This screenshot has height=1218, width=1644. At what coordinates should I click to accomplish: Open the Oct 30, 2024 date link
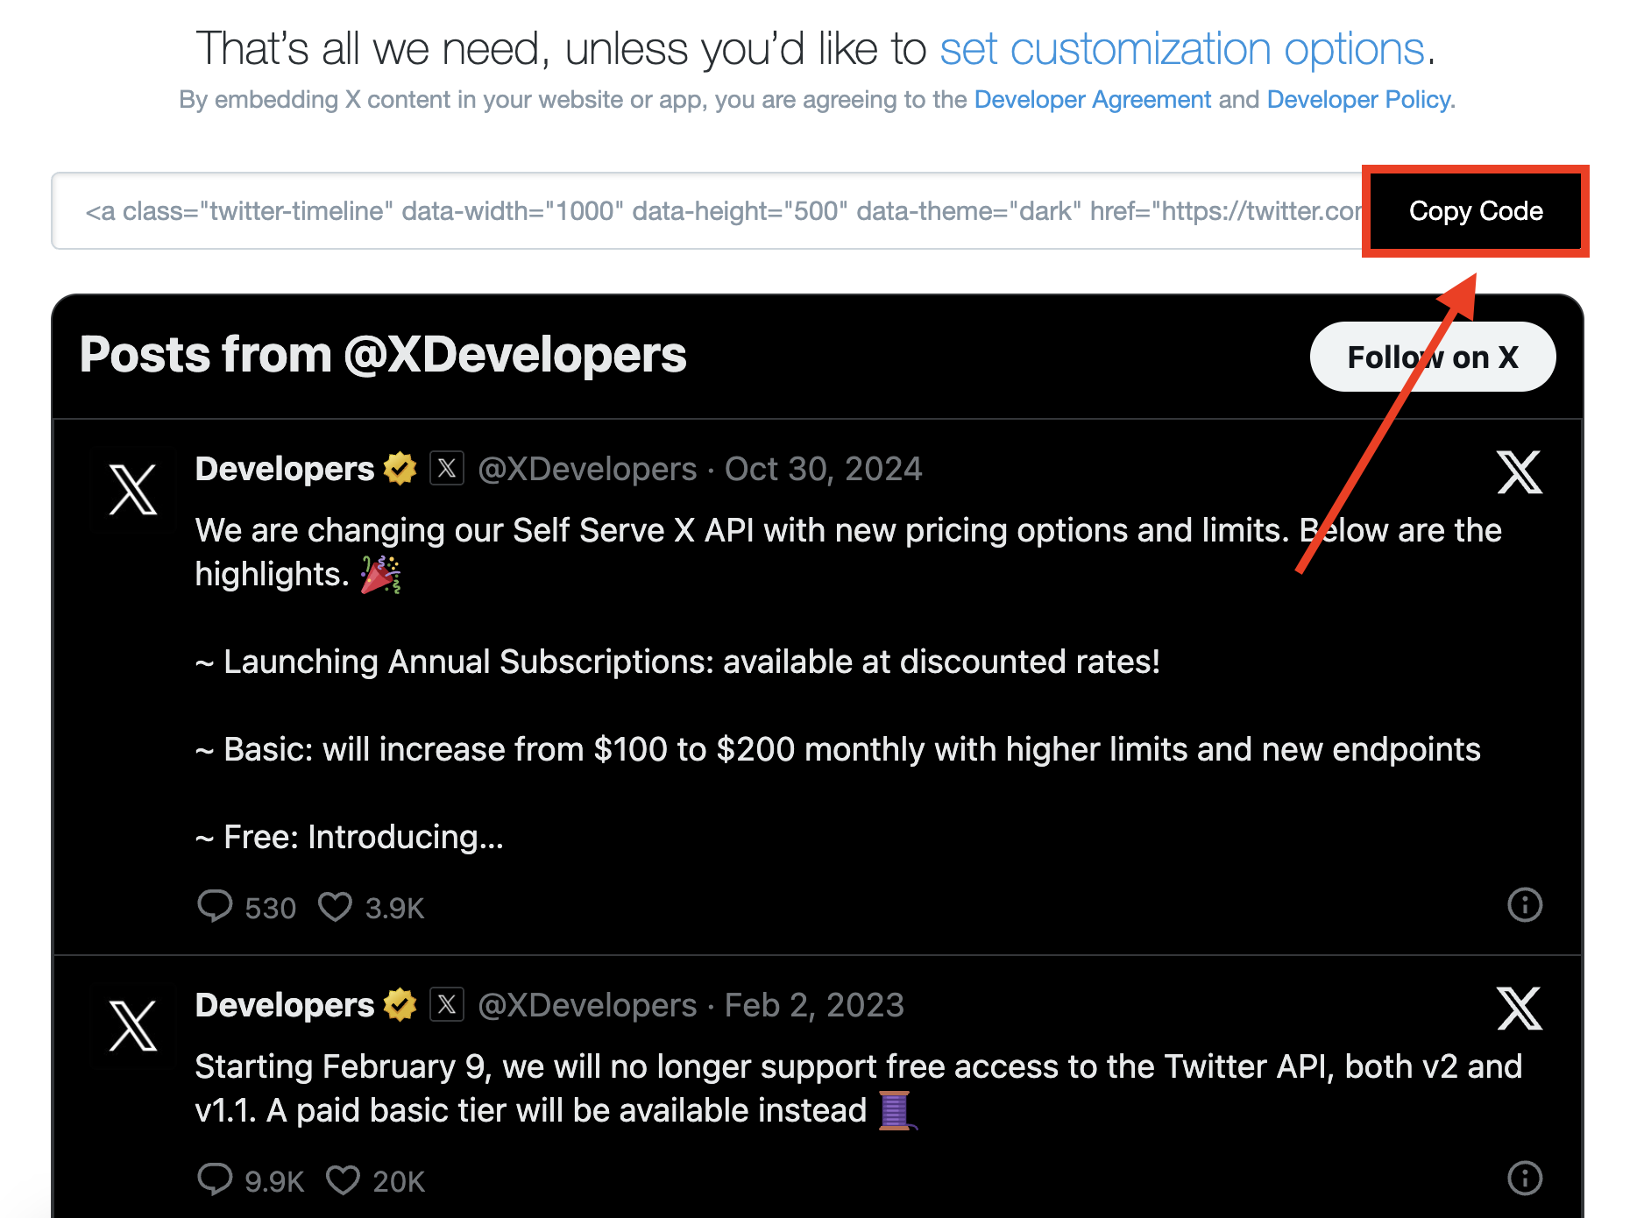click(x=823, y=470)
